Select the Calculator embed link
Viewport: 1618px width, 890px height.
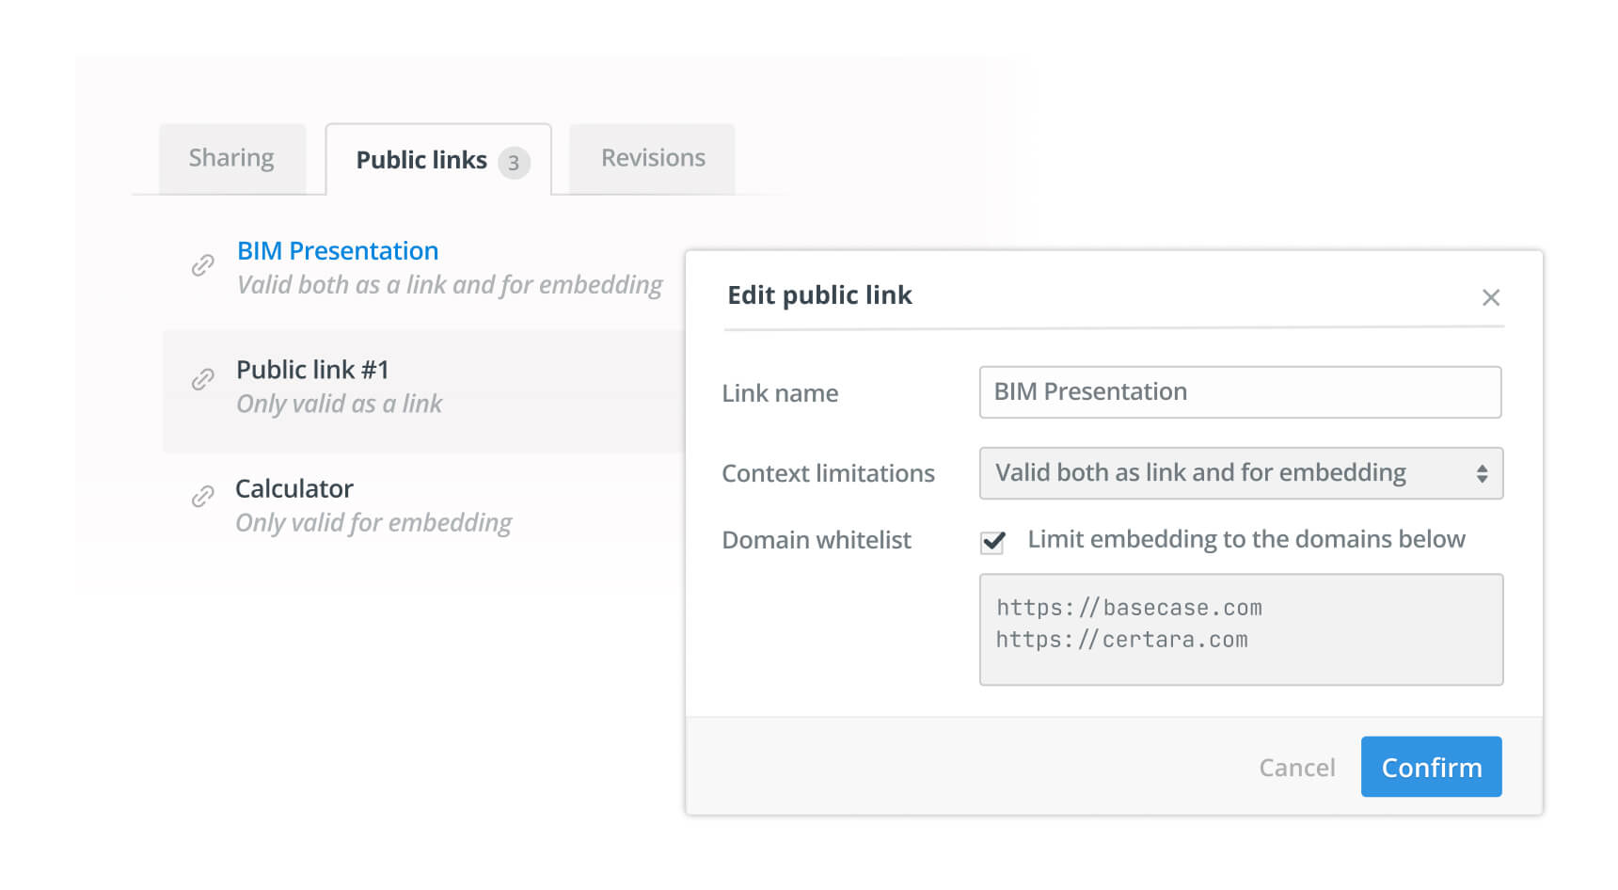pyautogui.click(x=294, y=488)
